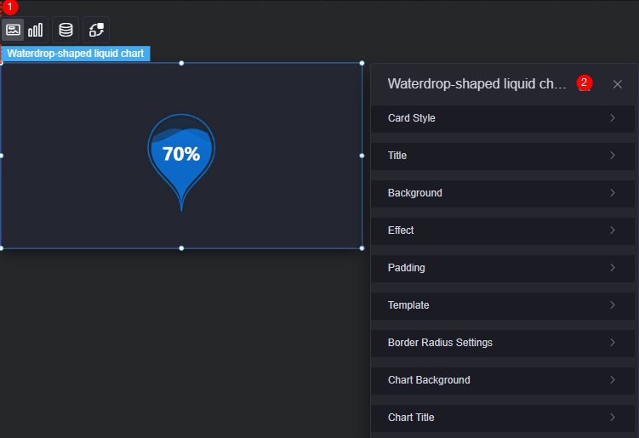This screenshot has height=438, width=639.
Task: Expand the Card Style section
Action: click(503, 118)
